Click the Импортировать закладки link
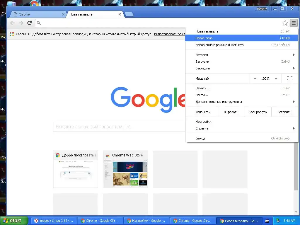The height and width of the screenshot is (225, 300). coord(170,34)
